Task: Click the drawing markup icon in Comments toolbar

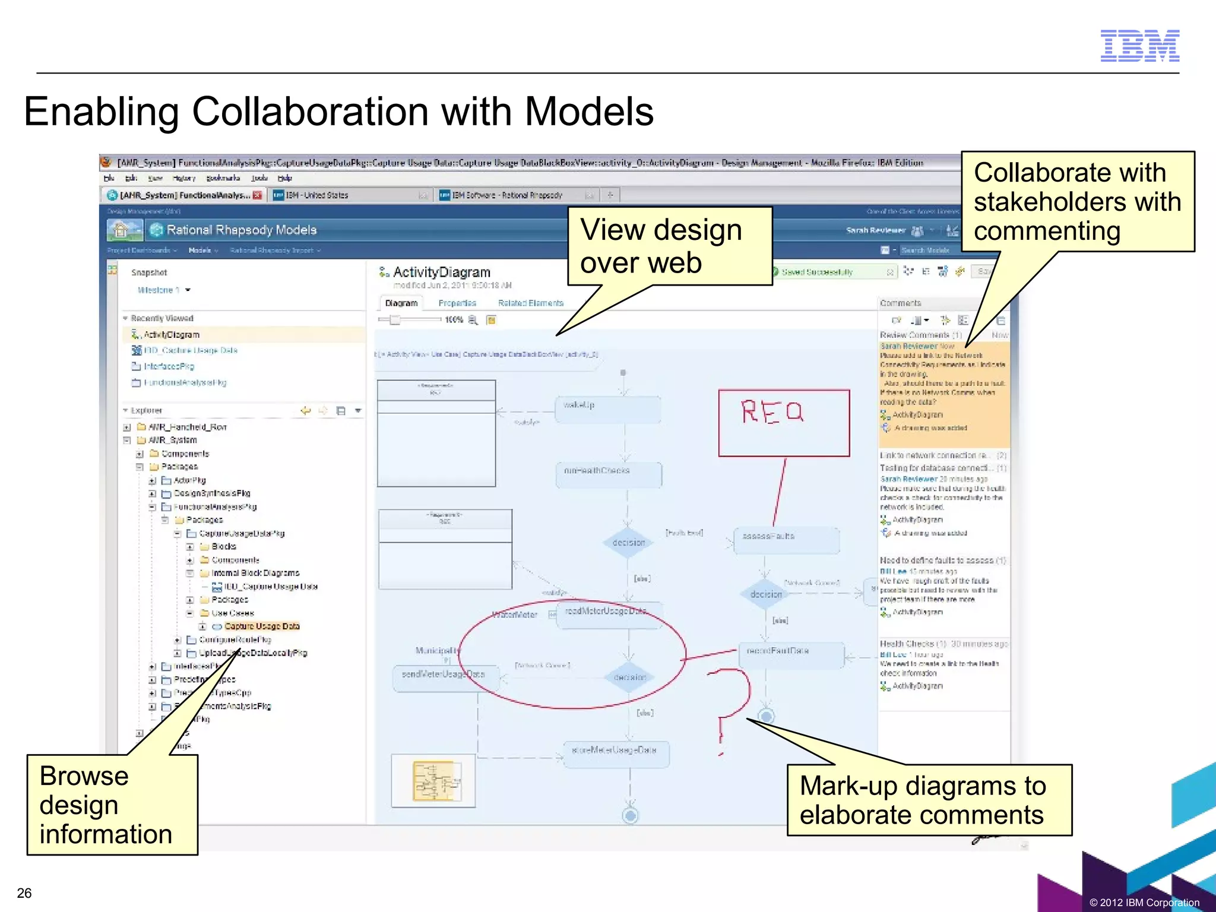Action: tap(945, 321)
